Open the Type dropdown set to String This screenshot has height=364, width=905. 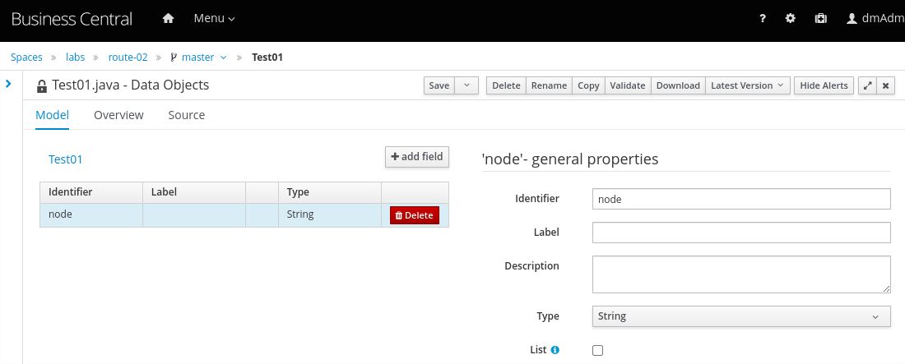coord(740,316)
